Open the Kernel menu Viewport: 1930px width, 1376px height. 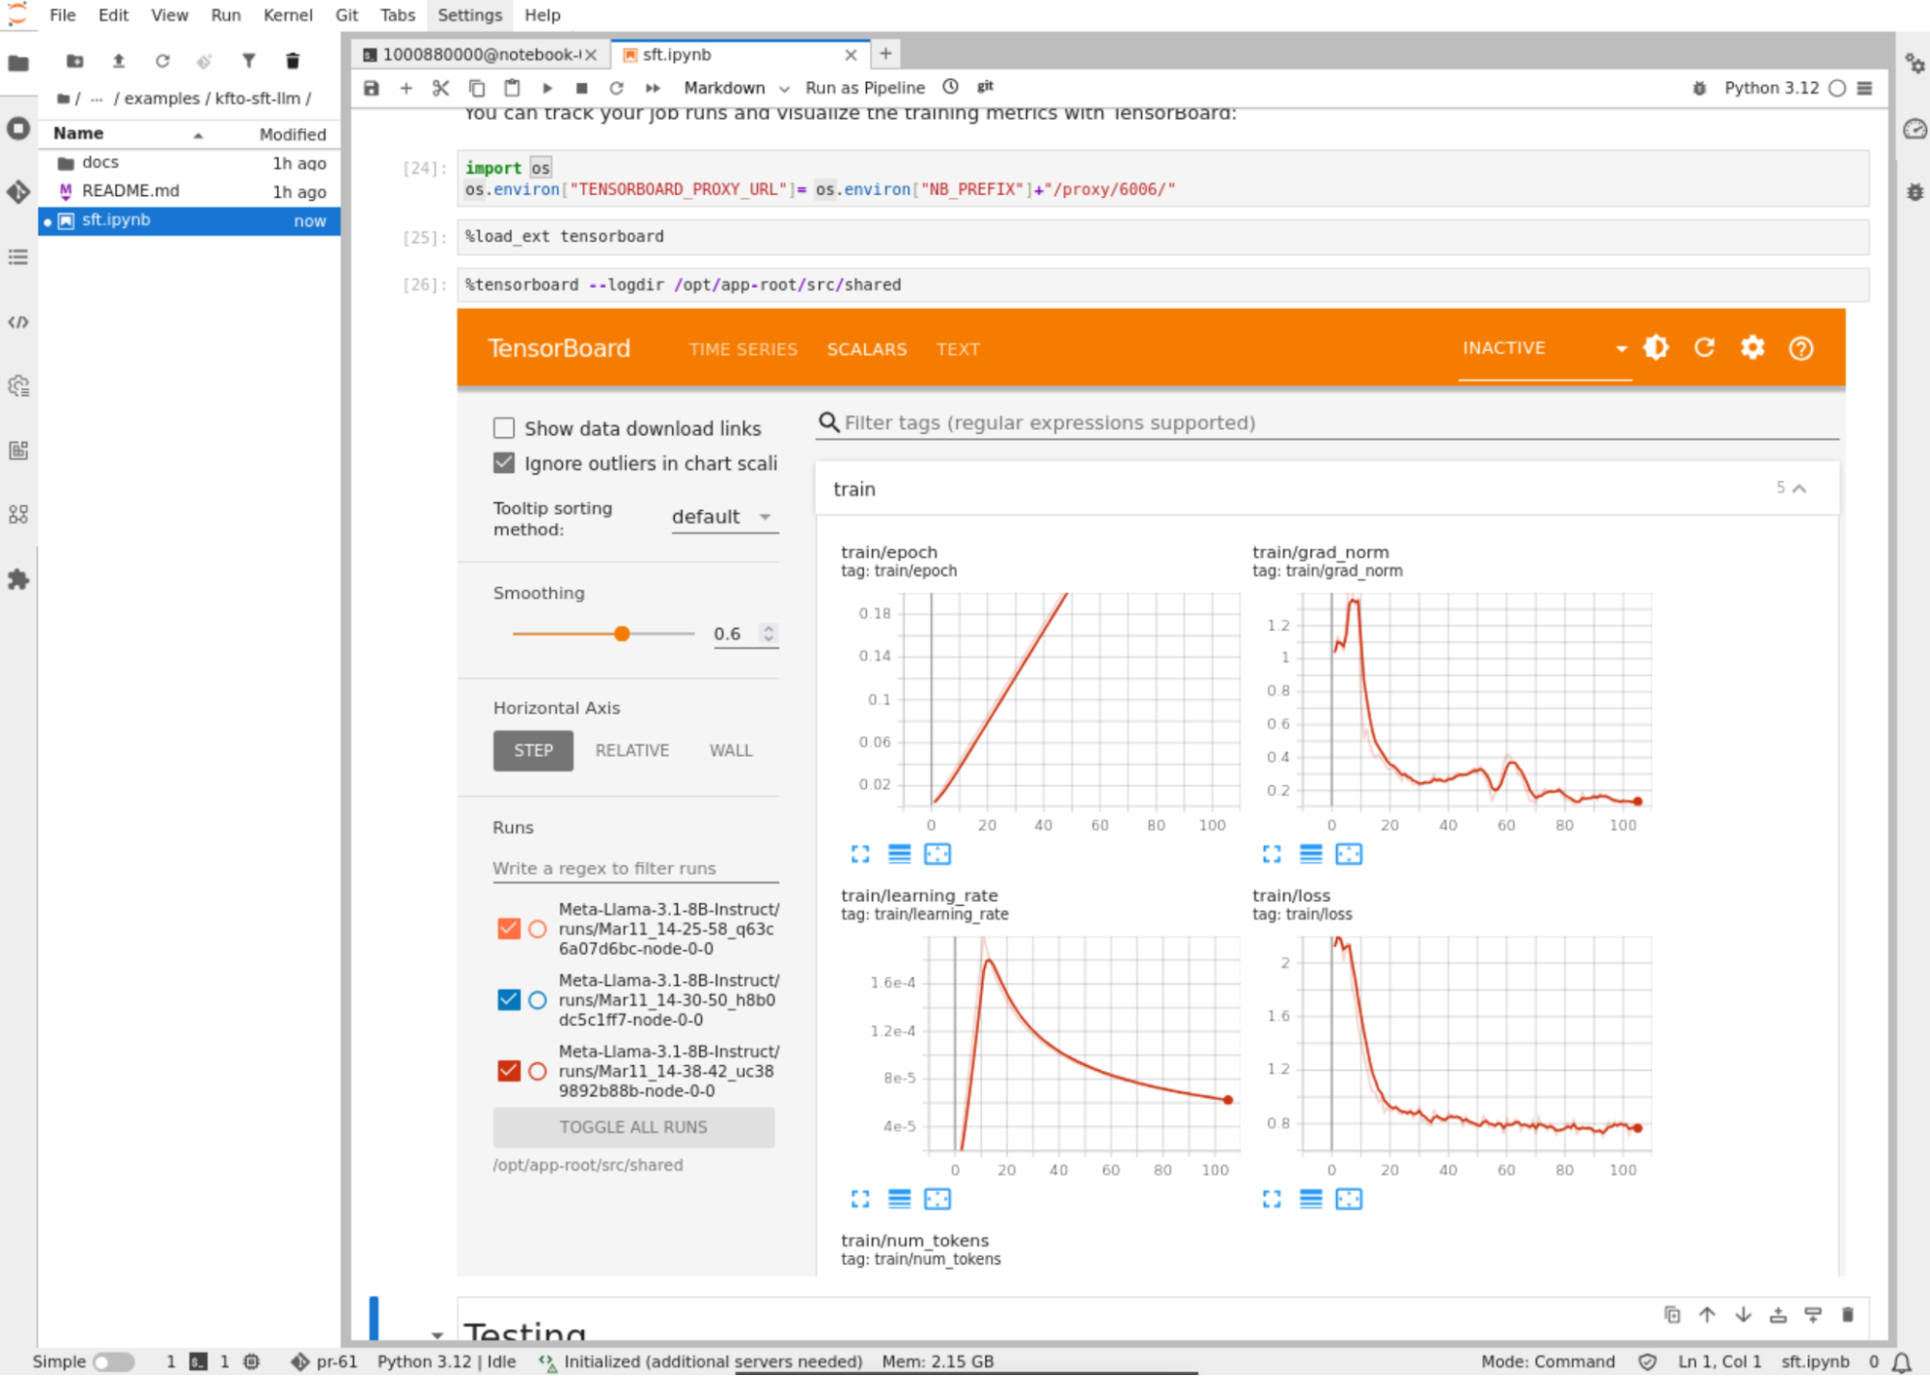287,14
